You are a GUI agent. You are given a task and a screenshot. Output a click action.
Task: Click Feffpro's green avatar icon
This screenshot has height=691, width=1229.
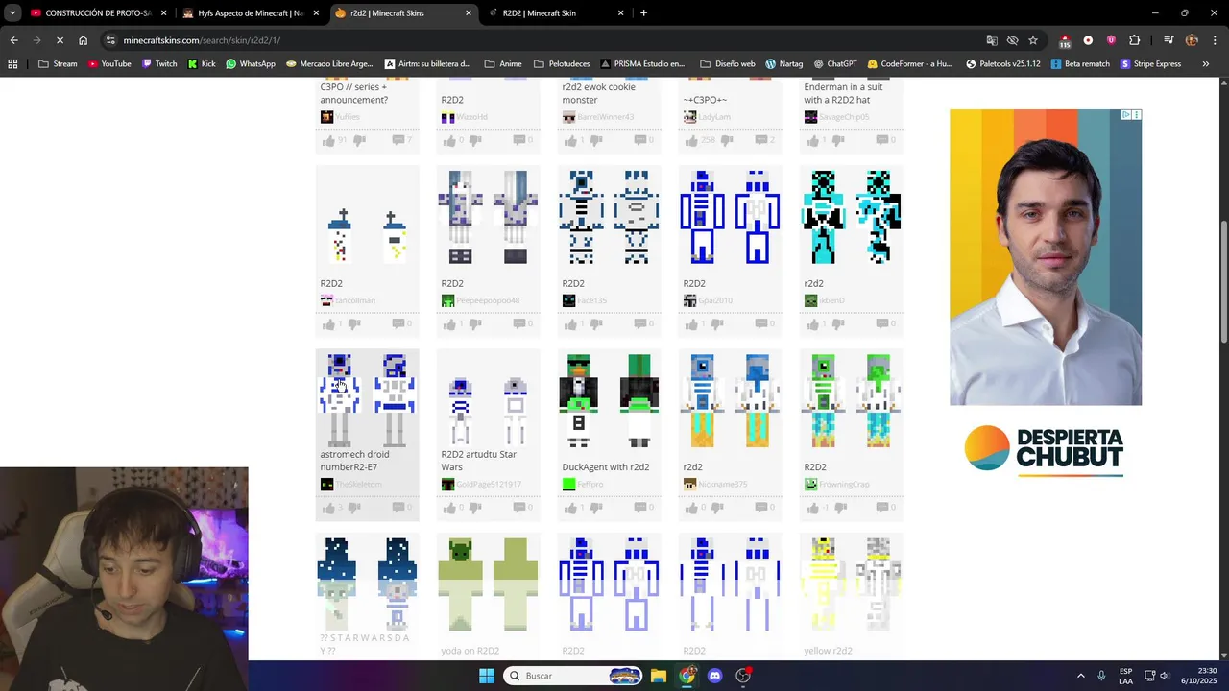[568, 485]
